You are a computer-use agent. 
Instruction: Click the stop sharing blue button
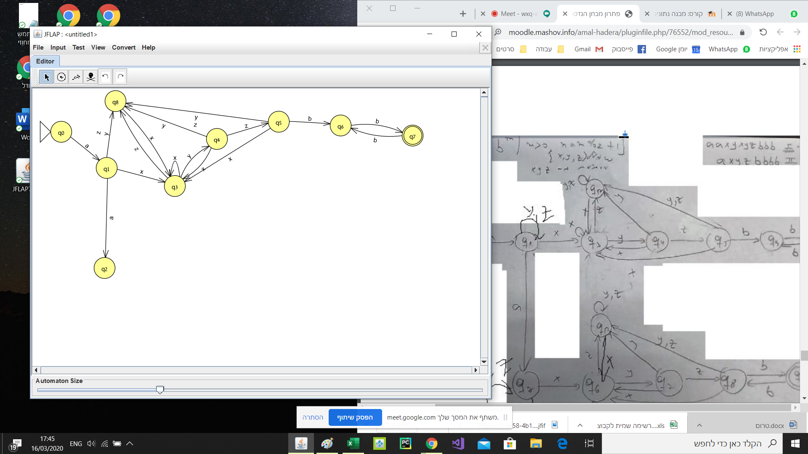pos(355,417)
